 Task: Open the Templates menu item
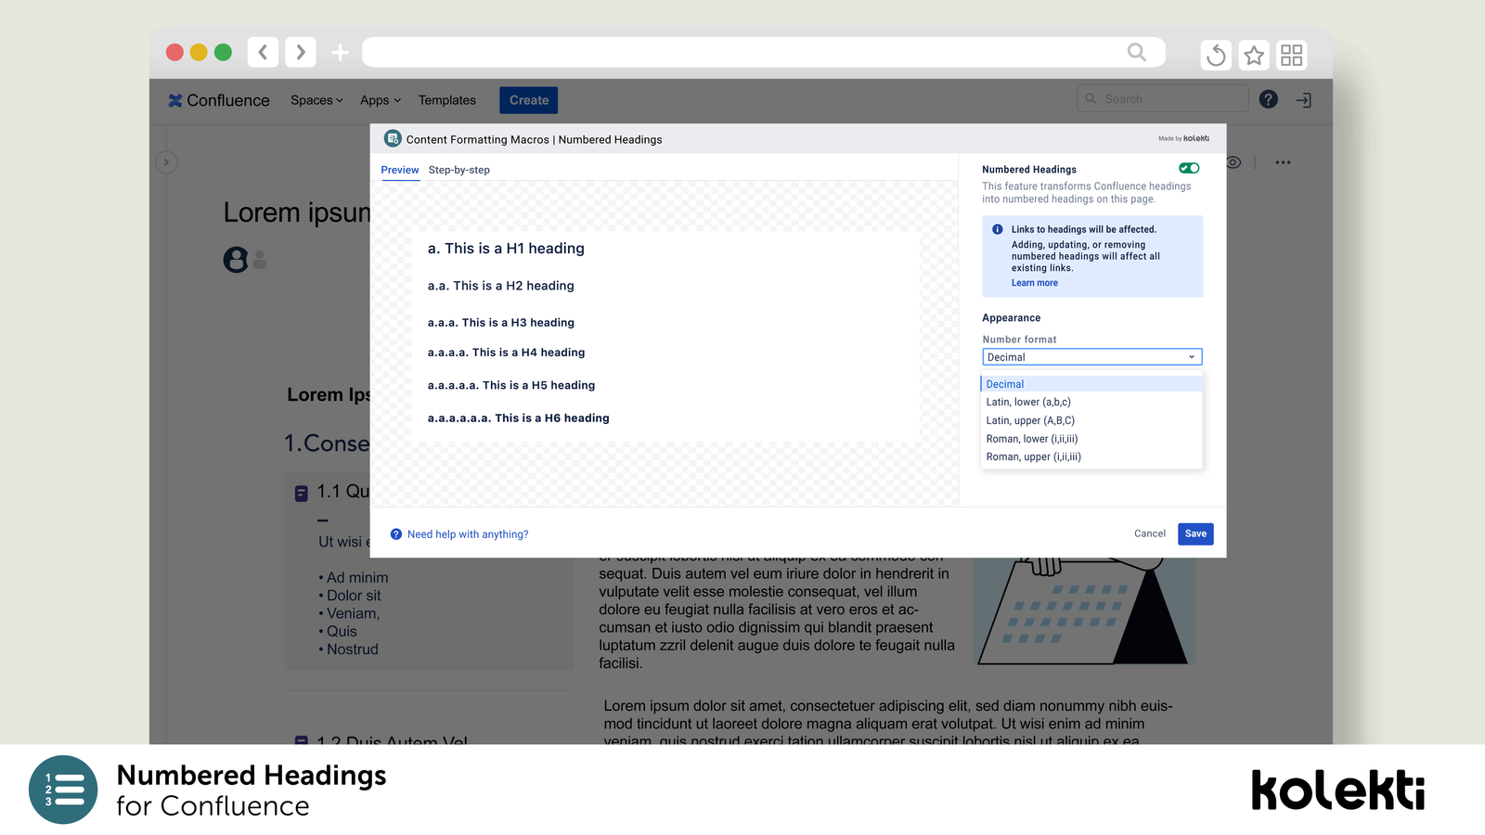coord(446,100)
